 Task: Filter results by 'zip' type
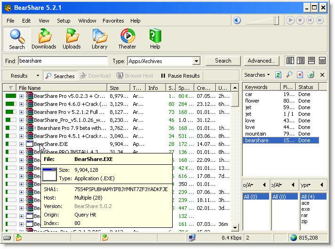click(304, 221)
